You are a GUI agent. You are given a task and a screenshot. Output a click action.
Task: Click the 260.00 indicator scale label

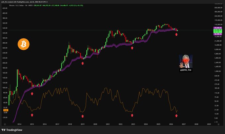(x=5, y=48)
